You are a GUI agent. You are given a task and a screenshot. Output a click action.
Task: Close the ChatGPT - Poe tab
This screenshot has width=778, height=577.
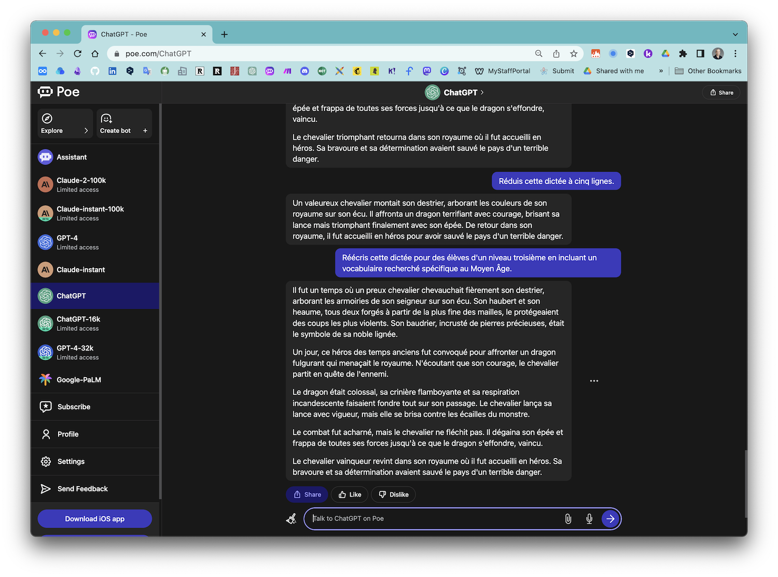(x=203, y=34)
